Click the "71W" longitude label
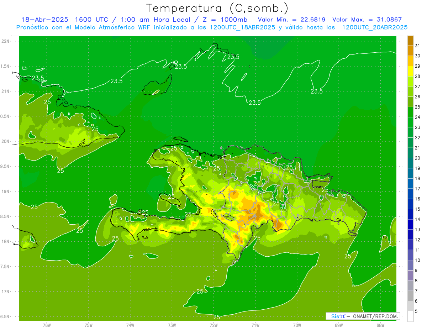 coord(255,325)
